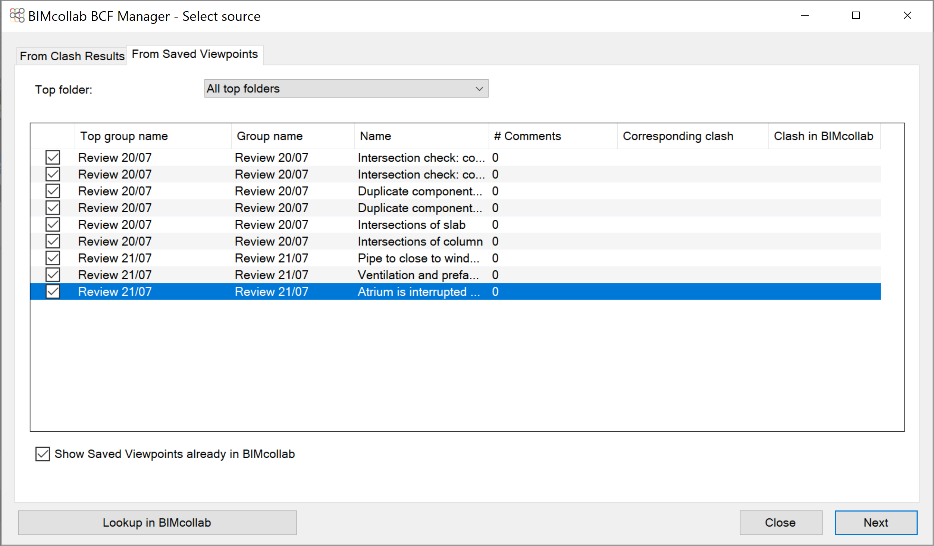Sort by the Group name column header

pyautogui.click(x=293, y=136)
